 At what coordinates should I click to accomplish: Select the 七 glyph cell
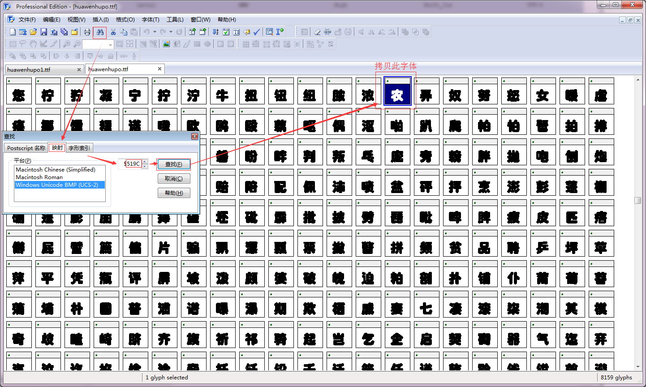(x=426, y=304)
